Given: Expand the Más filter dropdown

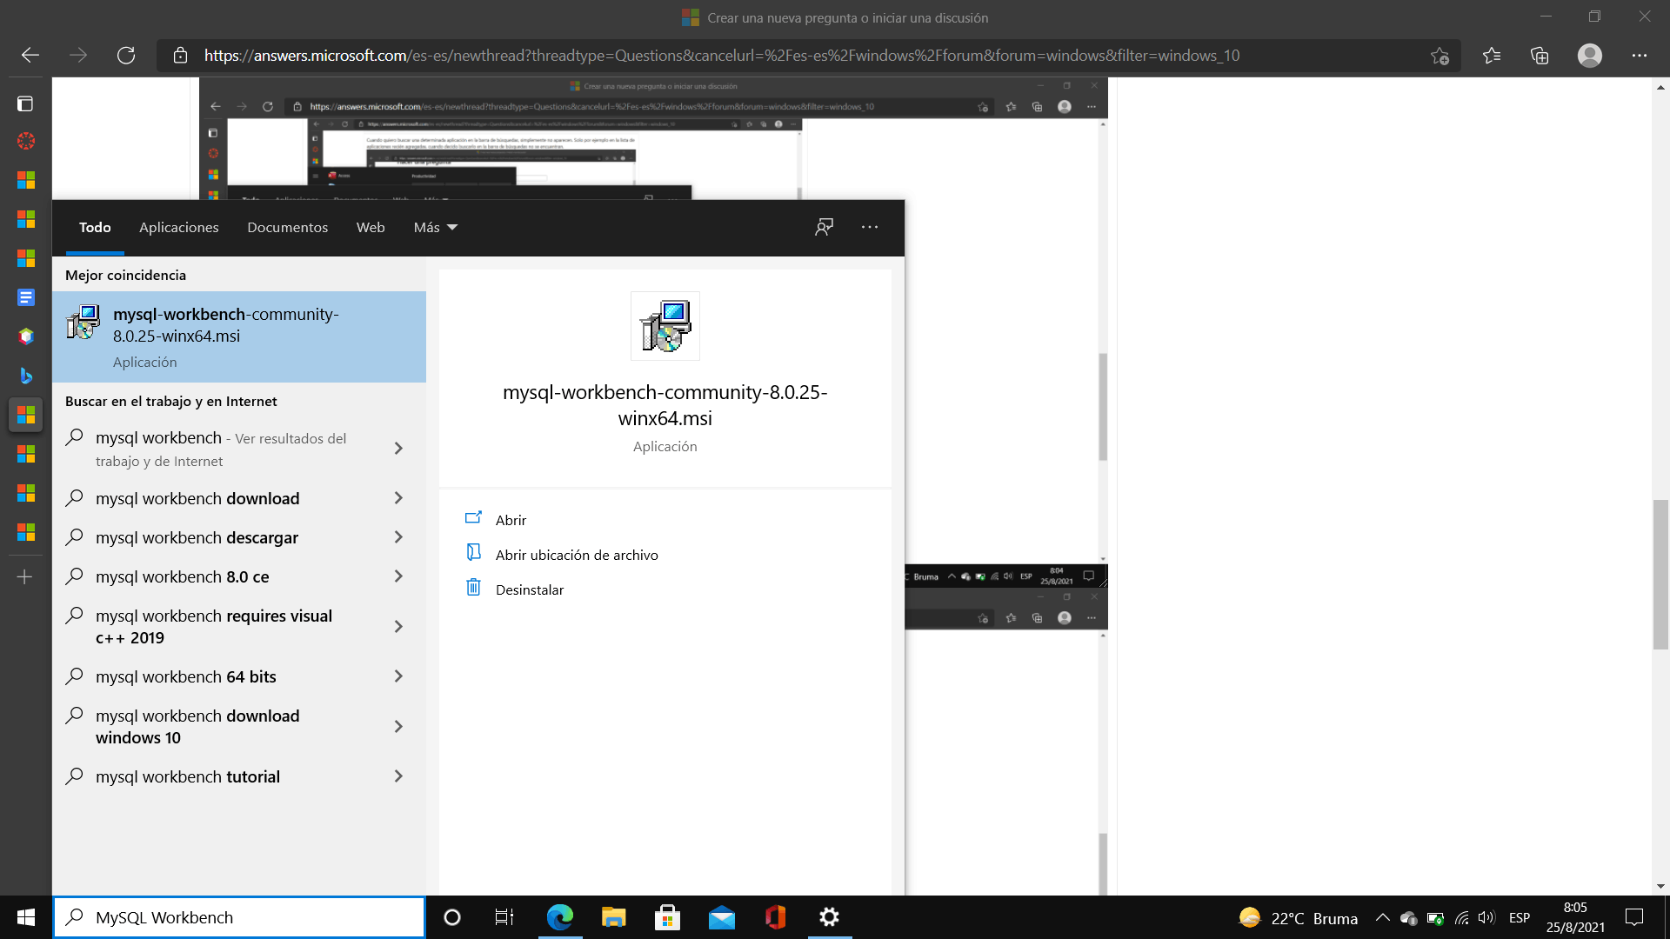Looking at the screenshot, I should point(435,227).
